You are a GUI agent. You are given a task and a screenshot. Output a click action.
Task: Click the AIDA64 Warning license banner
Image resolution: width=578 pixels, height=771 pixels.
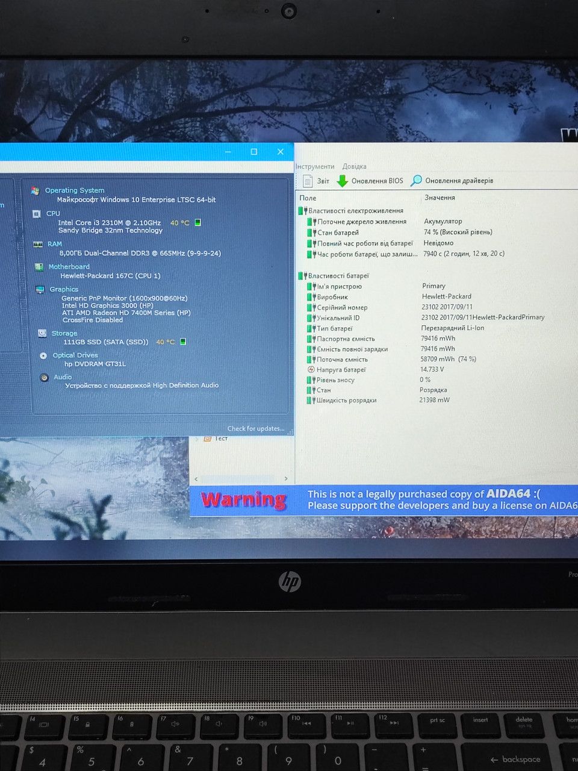[384, 500]
